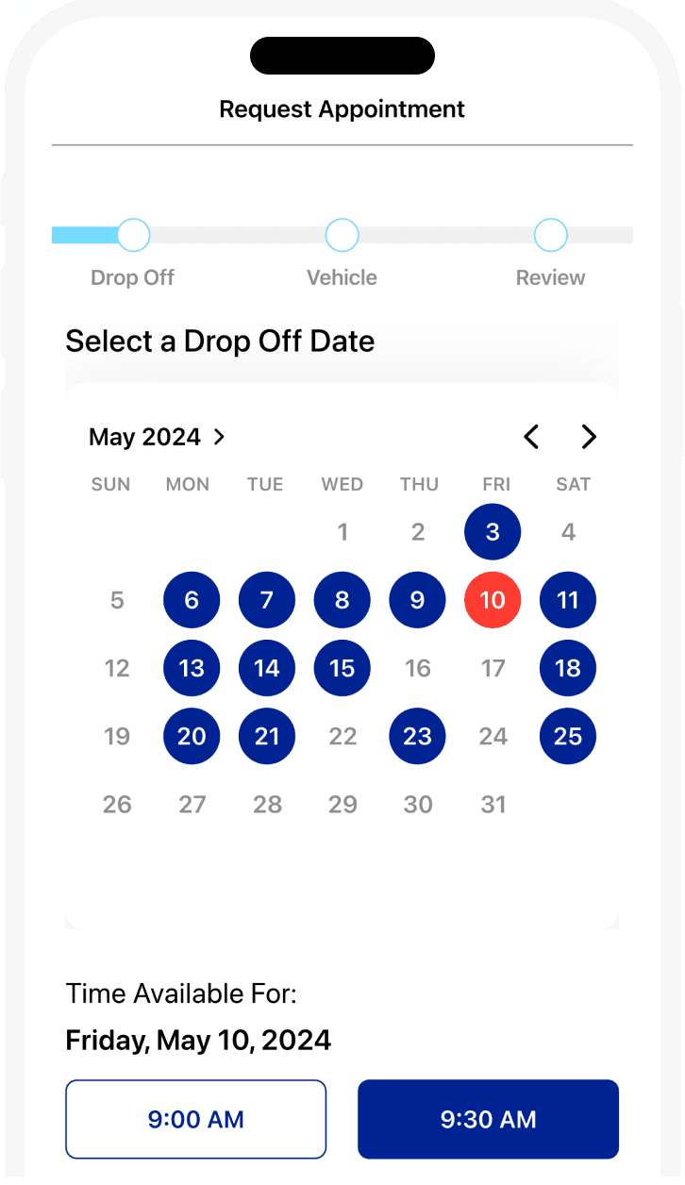Select the highlighted red date 10
This screenshot has width=685, height=1185.
[493, 600]
